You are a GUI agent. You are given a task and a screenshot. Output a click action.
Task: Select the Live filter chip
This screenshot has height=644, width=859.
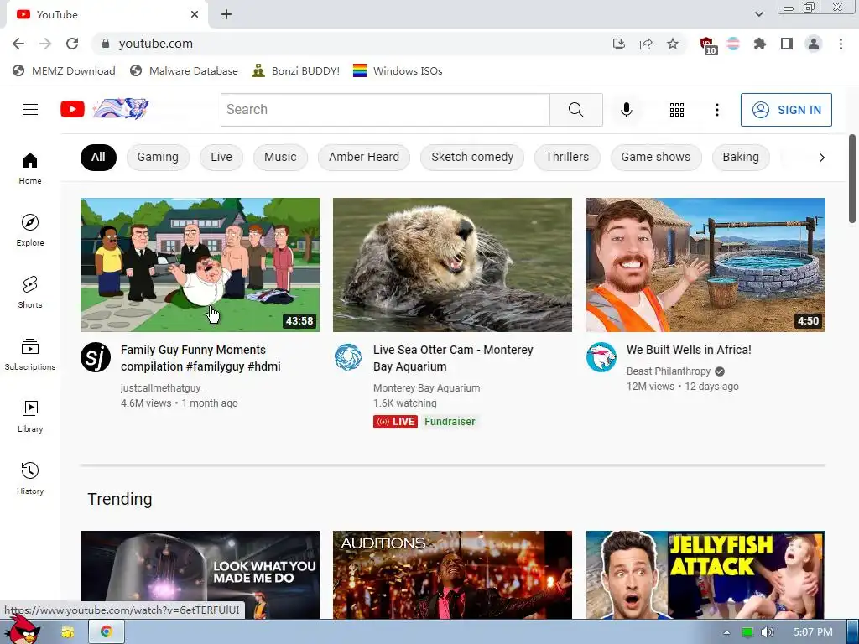tap(221, 157)
